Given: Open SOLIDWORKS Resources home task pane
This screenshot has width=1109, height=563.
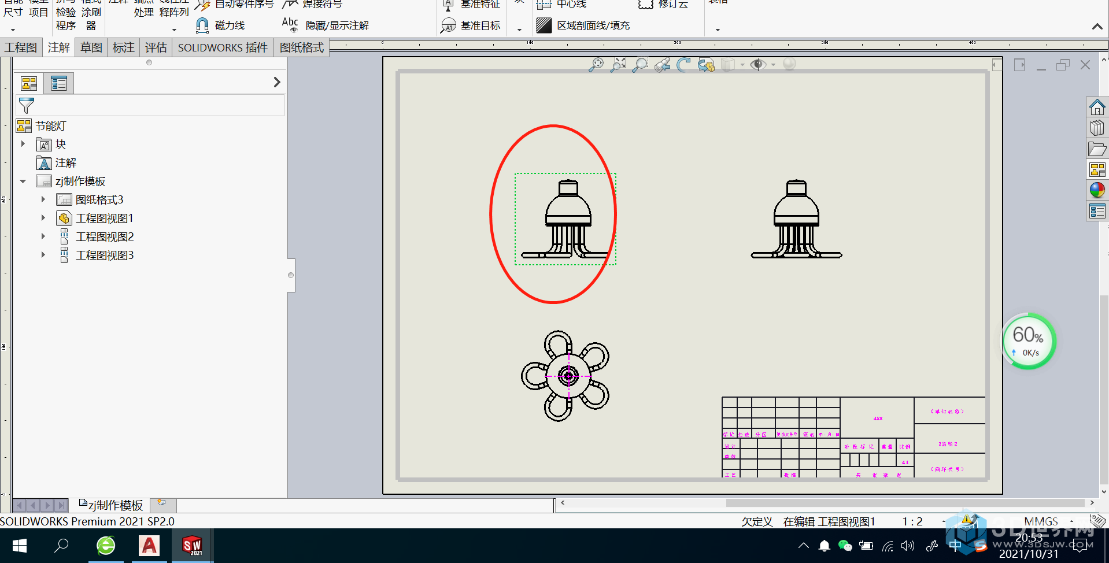Looking at the screenshot, I should coord(1097,107).
